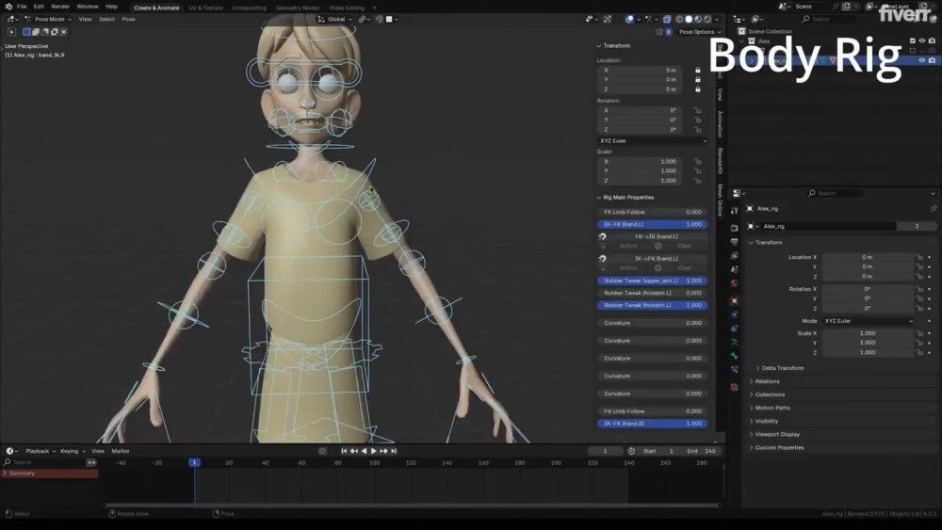Open the Texture properties tab
This screenshot has width=942, height=530.
(x=734, y=387)
